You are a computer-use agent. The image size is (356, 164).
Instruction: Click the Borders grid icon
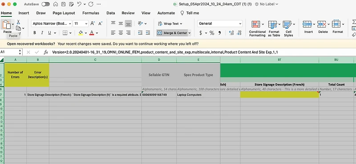click(65, 33)
